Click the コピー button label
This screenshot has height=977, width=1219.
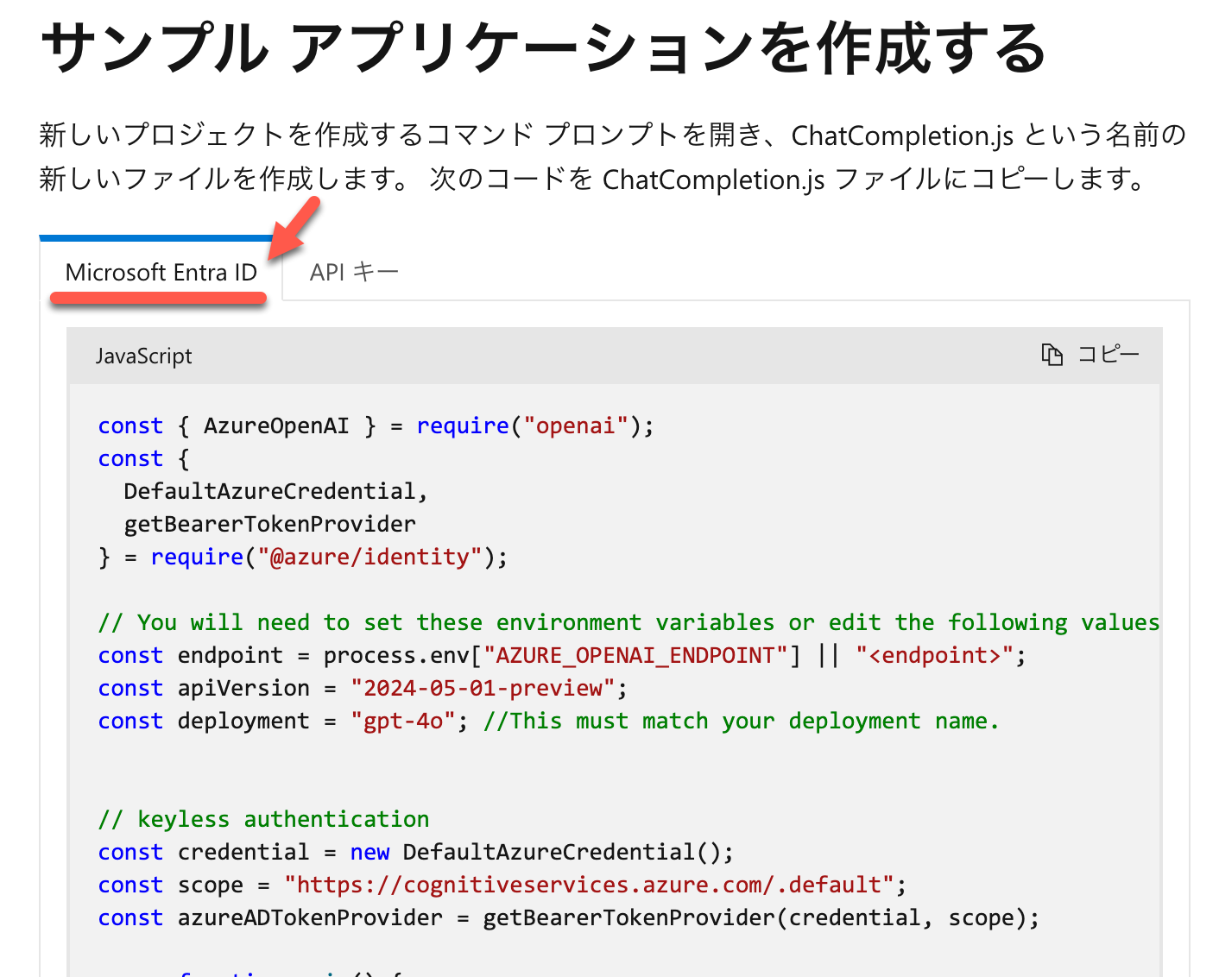click(x=1108, y=355)
